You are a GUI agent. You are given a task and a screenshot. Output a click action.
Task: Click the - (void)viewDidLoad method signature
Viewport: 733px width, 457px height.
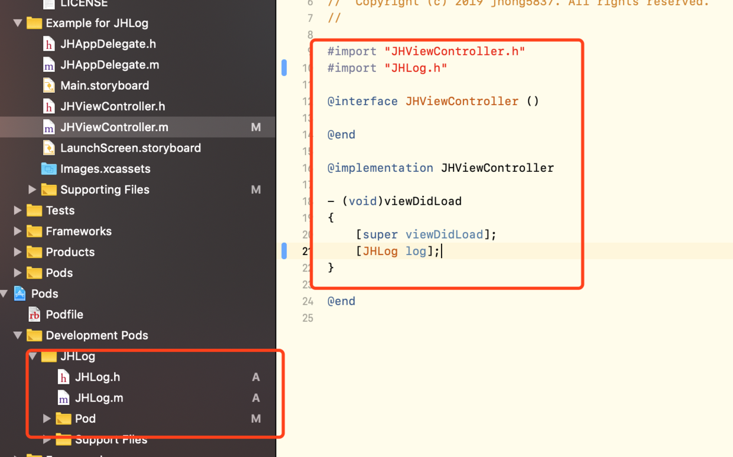pos(394,201)
